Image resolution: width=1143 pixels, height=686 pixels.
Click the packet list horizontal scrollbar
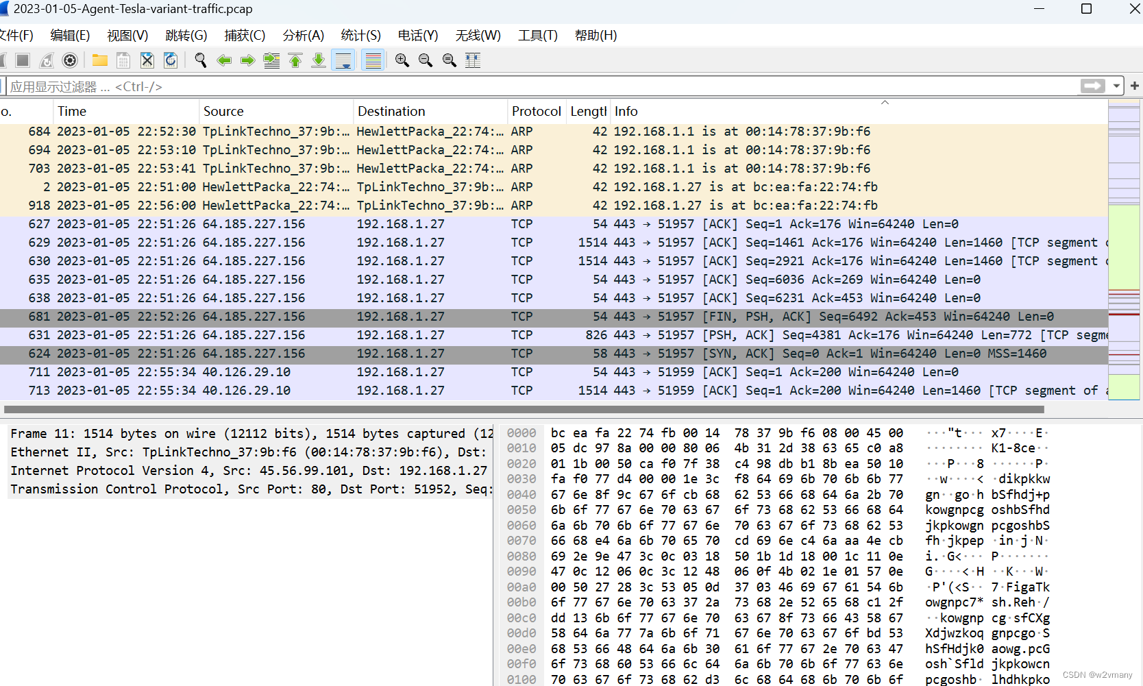tap(524, 409)
